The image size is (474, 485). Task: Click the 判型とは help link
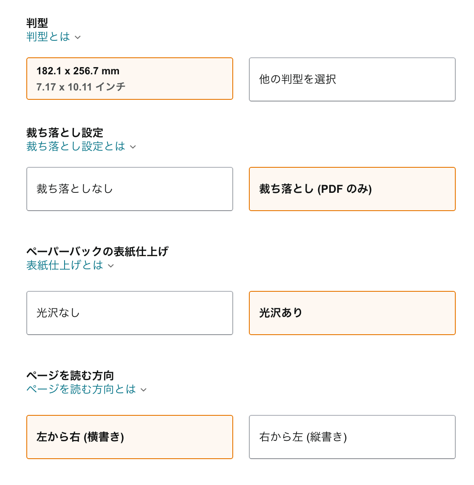pos(48,37)
